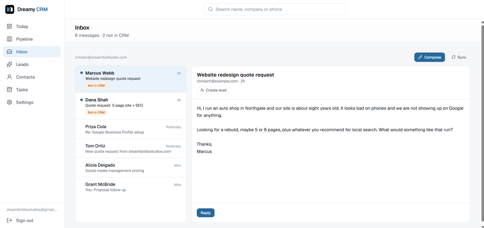
Task: Click the Create lead button
Action: tap(213, 90)
